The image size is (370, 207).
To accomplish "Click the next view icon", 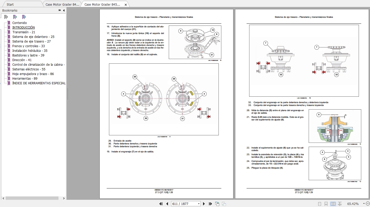I will click(224, 204).
